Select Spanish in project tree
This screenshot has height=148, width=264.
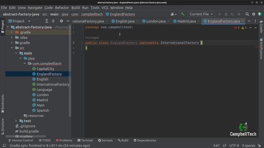(43, 111)
